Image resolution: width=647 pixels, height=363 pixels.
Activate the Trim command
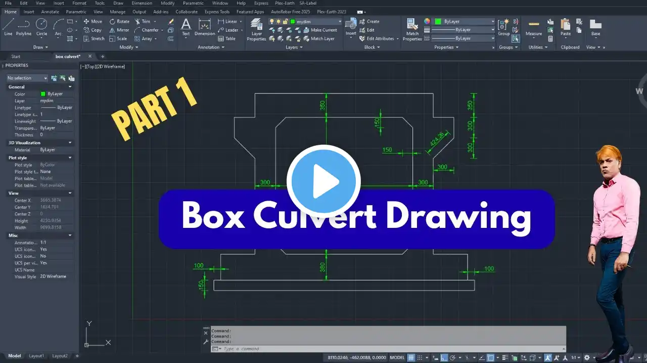tap(143, 21)
